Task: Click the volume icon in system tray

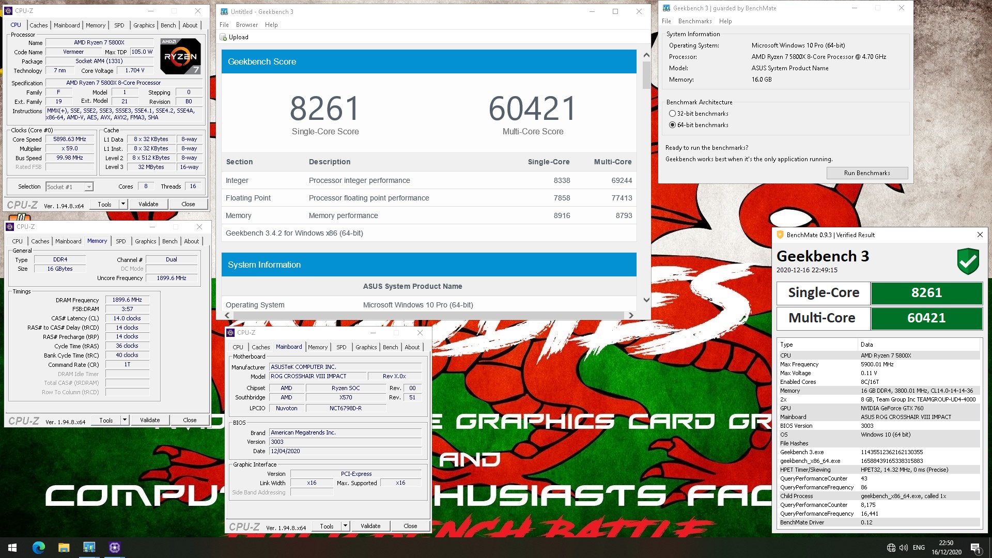Action: (x=903, y=548)
